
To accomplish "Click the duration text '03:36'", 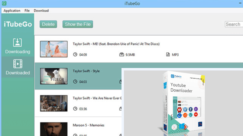I will pos(83,109).
